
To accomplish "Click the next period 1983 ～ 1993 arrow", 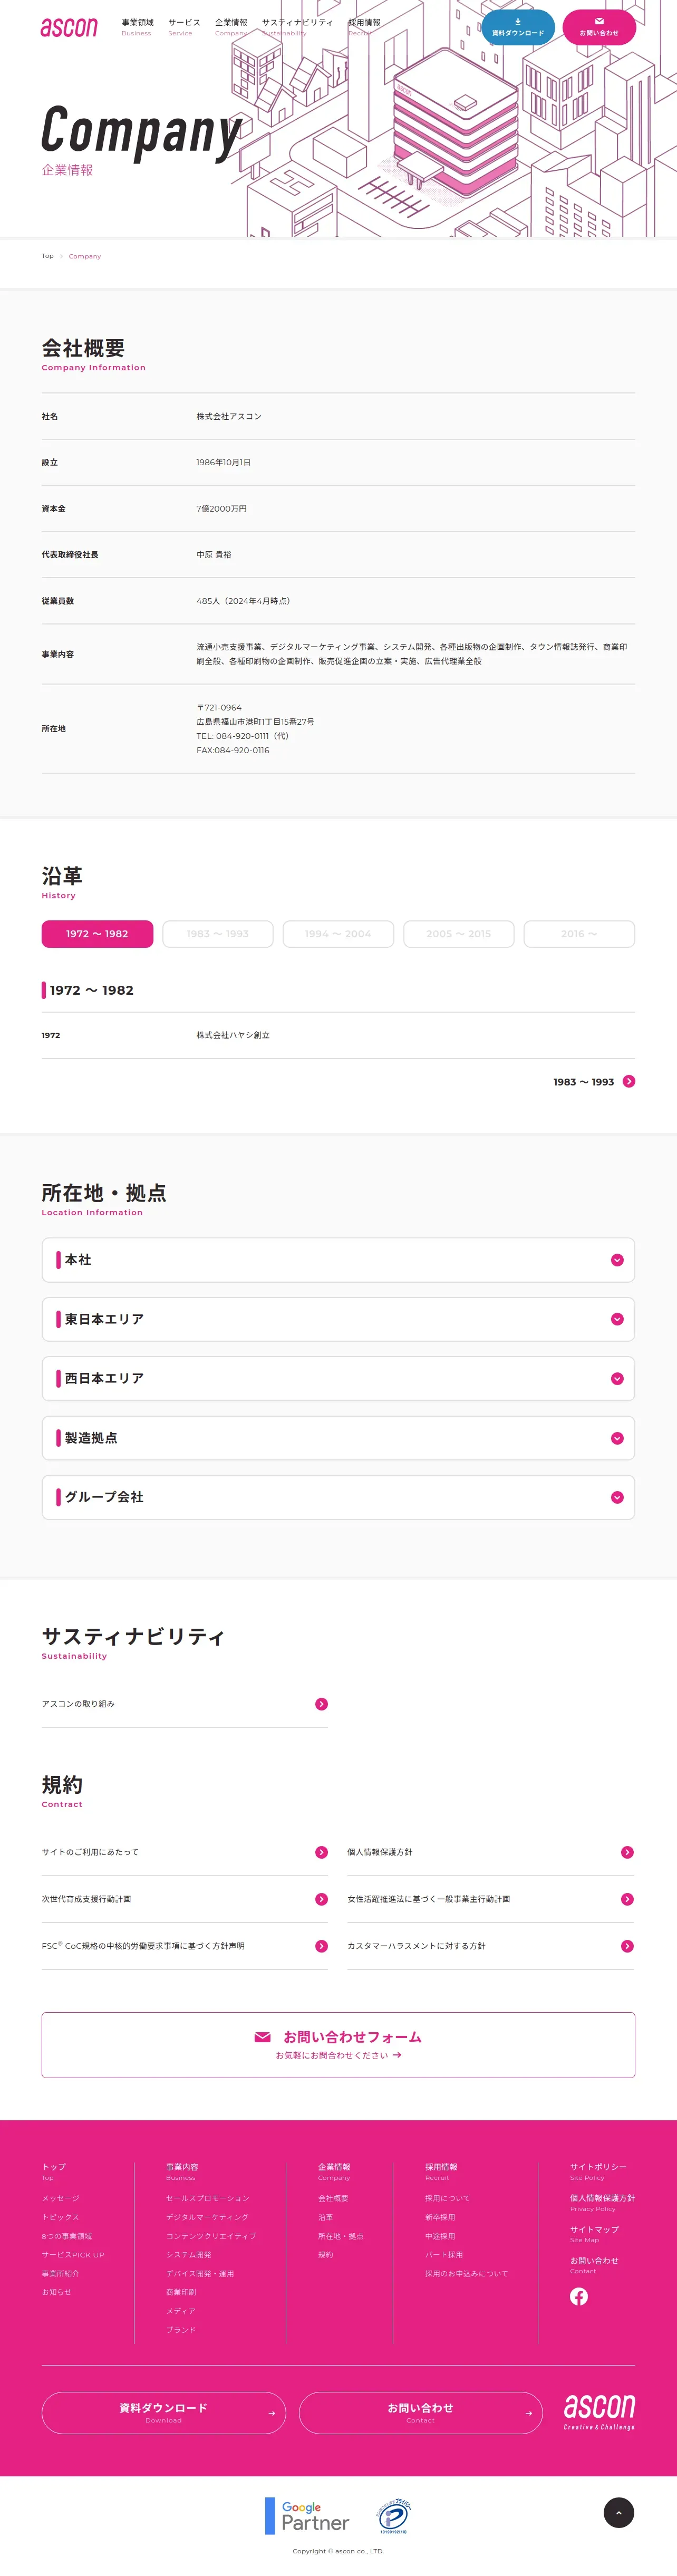I will (629, 1081).
